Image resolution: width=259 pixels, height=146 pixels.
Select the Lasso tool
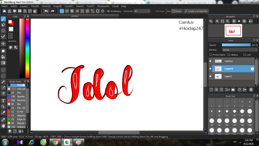tap(3, 76)
